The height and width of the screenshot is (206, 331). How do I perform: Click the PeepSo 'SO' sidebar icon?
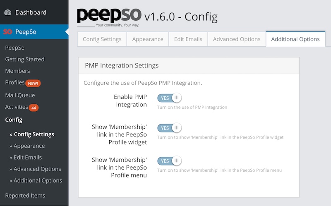(7, 32)
